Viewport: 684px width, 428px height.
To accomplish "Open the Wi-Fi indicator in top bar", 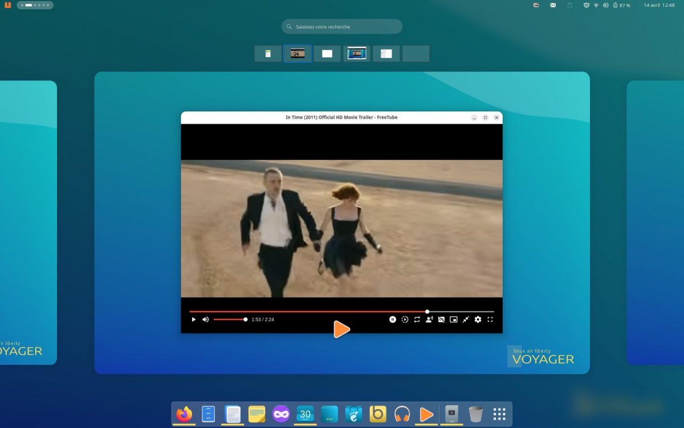I will [x=596, y=5].
